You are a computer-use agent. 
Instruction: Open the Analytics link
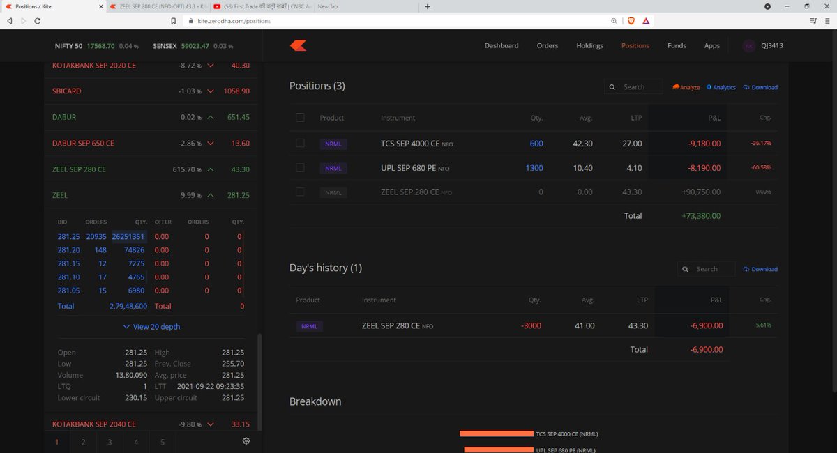[721, 87]
